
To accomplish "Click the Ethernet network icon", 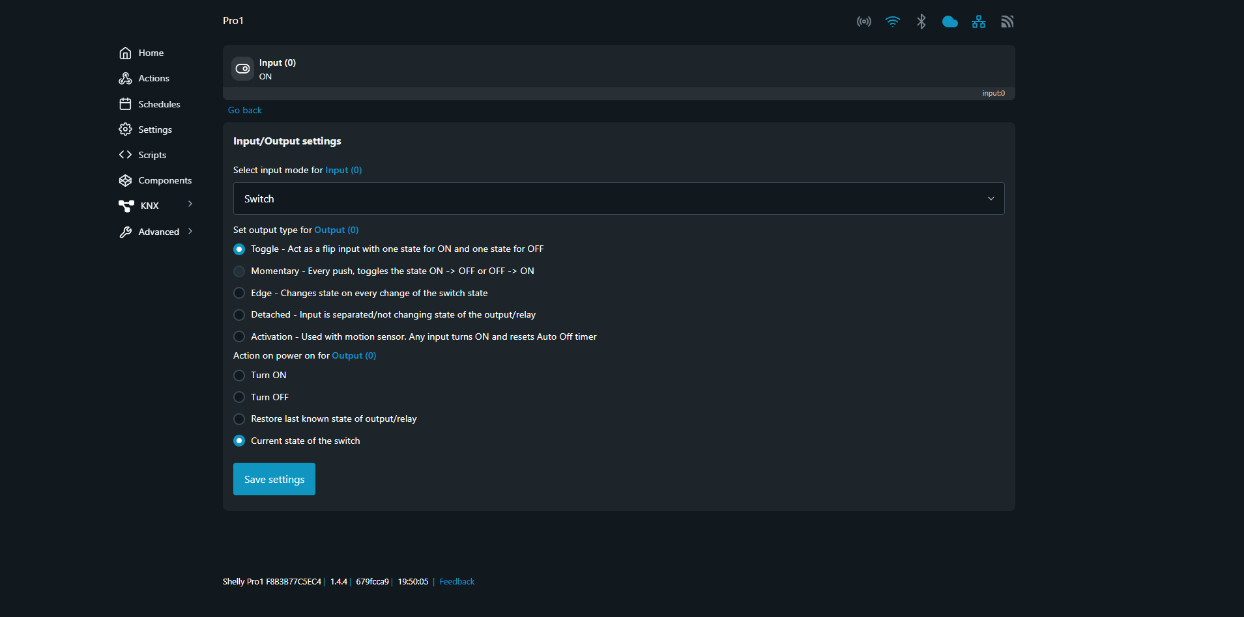I will 978,21.
